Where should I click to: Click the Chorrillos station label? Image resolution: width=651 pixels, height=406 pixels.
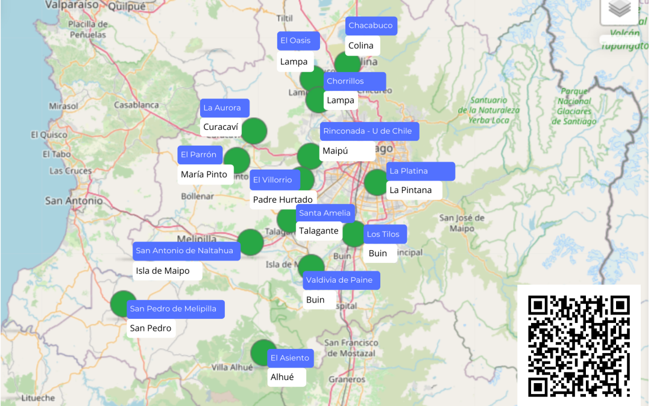(x=354, y=81)
